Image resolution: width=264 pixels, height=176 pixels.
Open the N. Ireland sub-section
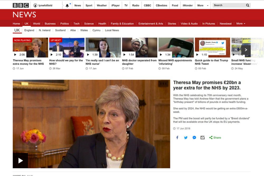[x=45, y=30]
